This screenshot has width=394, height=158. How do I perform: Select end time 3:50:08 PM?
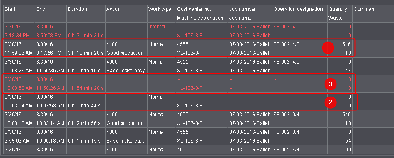(49, 36)
